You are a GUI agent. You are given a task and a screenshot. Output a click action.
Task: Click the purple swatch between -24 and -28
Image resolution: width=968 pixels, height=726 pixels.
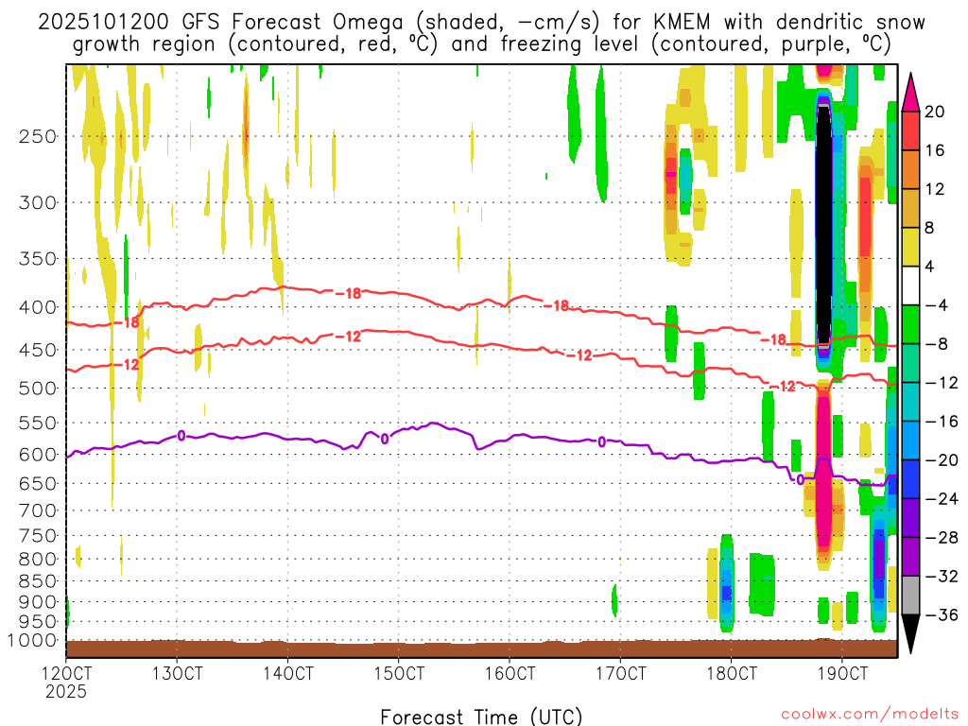coord(910,518)
